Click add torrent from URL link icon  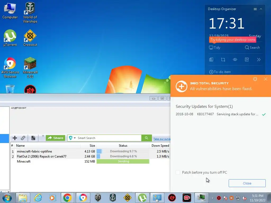pyautogui.click(x=23, y=138)
